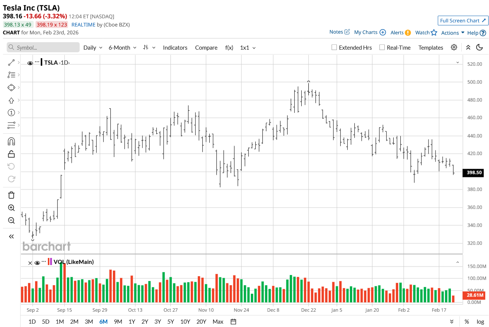Zoom in with the magnifier plus icon

click(x=11, y=208)
